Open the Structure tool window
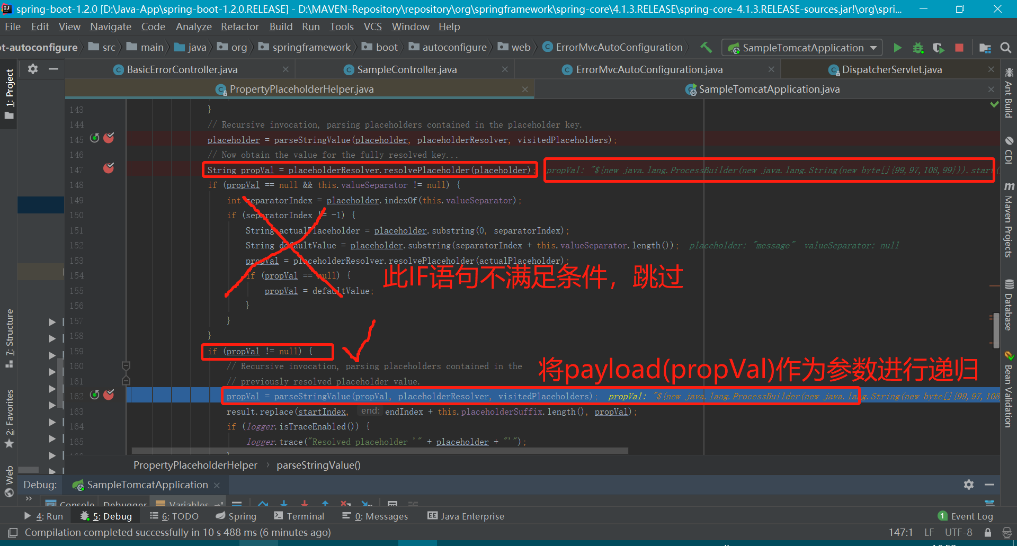Viewport: 1017px width, 546px height. (10, 338)
